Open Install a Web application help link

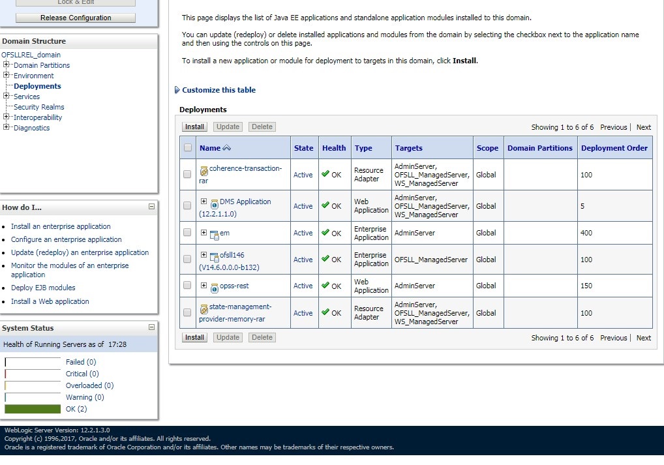coord(50,301)
